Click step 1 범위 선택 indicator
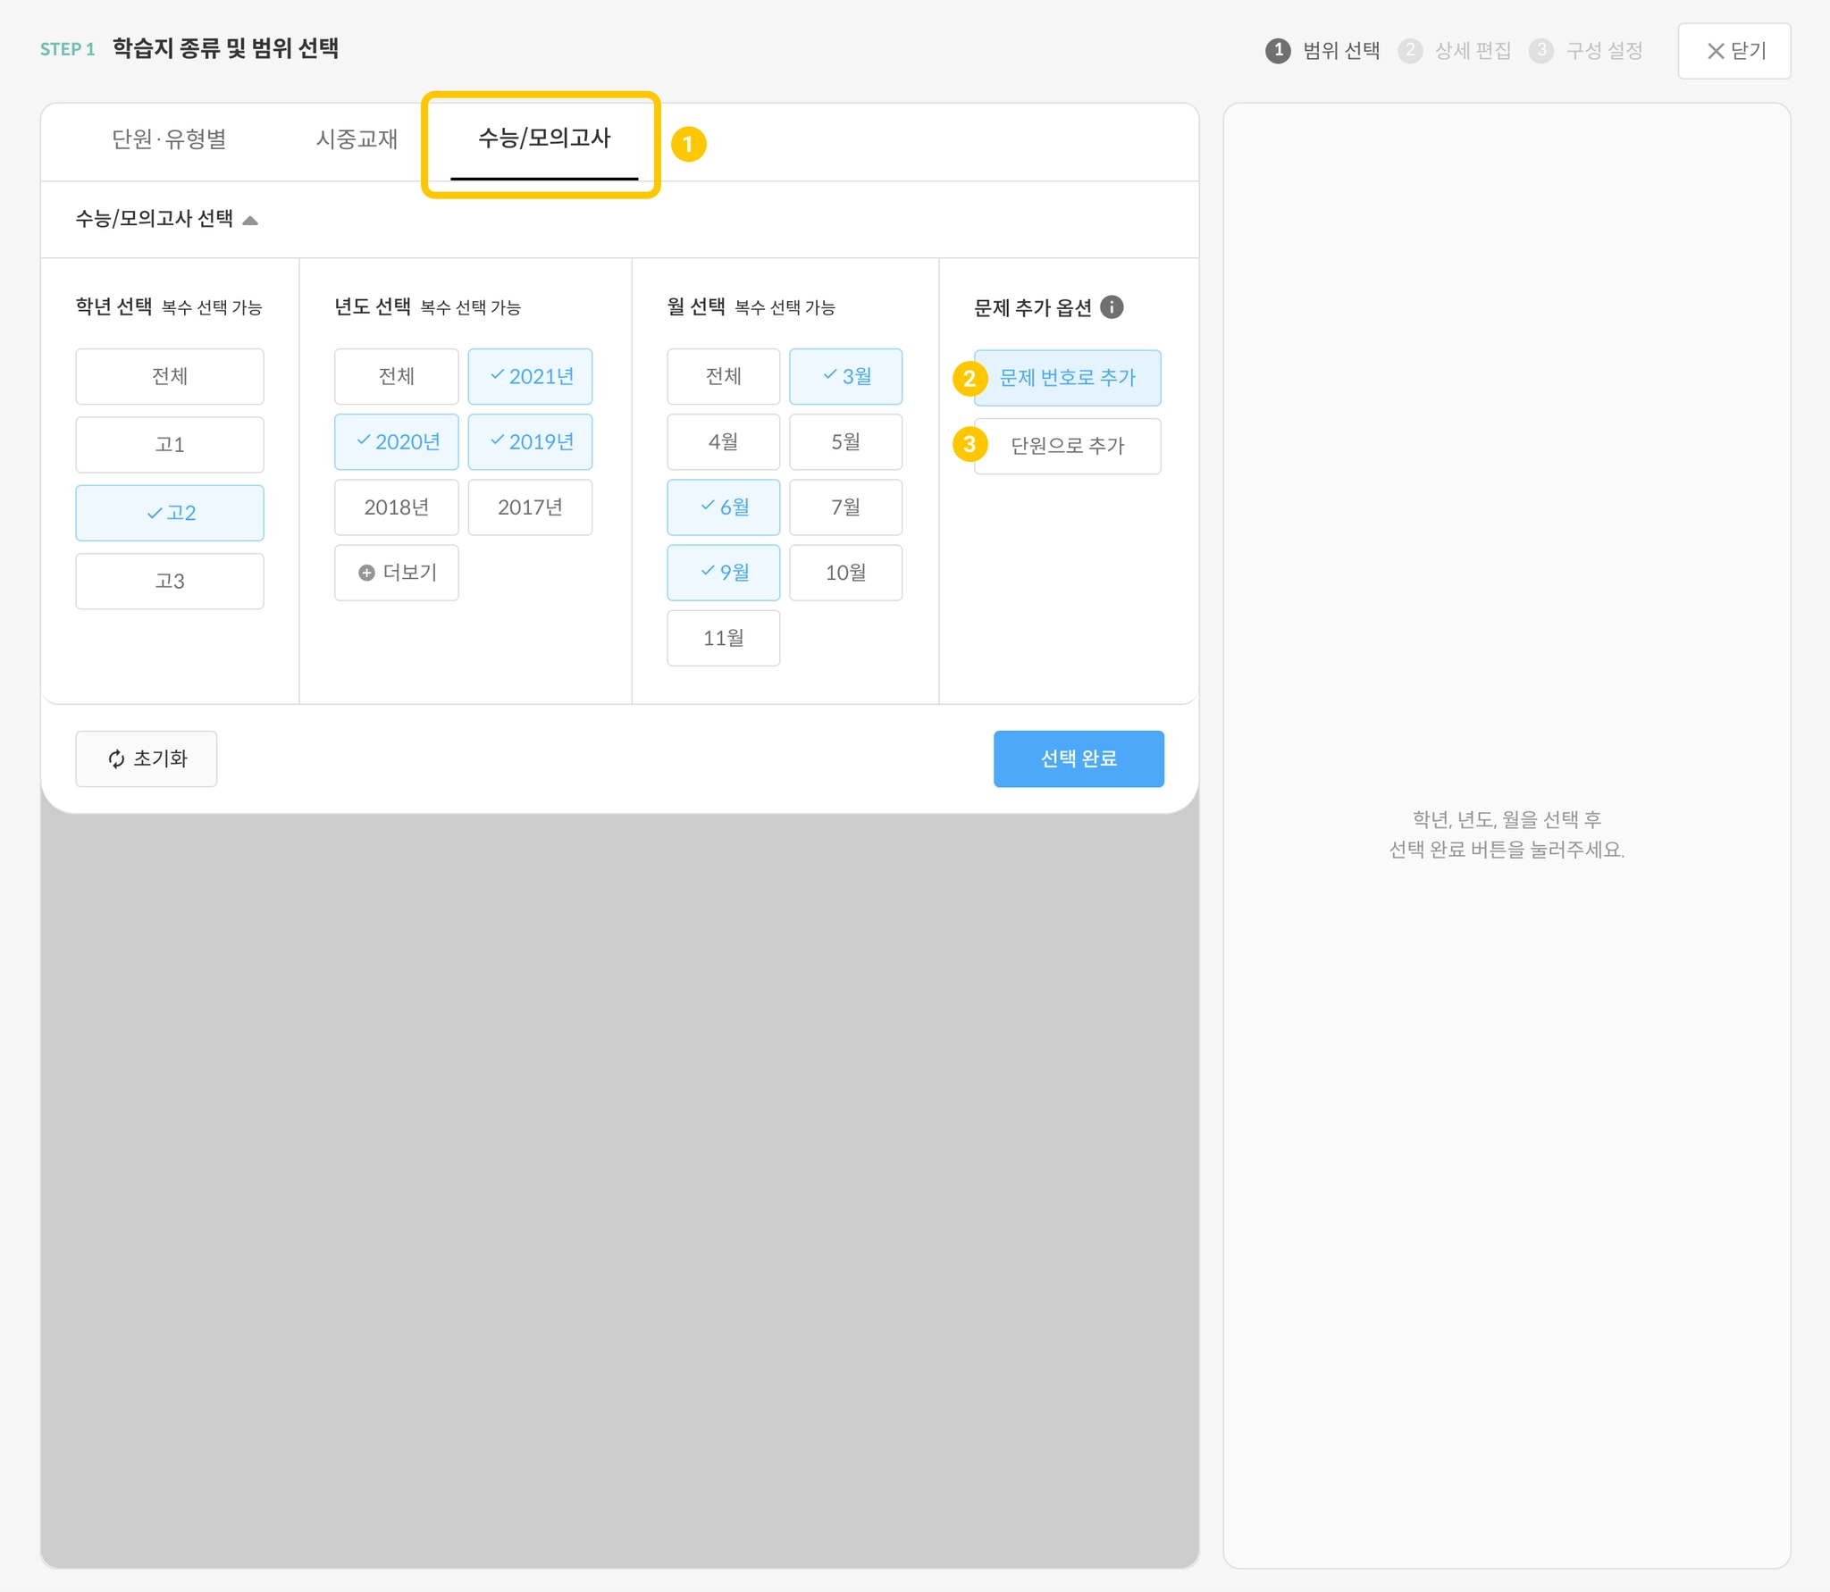This screenshot has width=1830, height=1592. [1323, 51]
